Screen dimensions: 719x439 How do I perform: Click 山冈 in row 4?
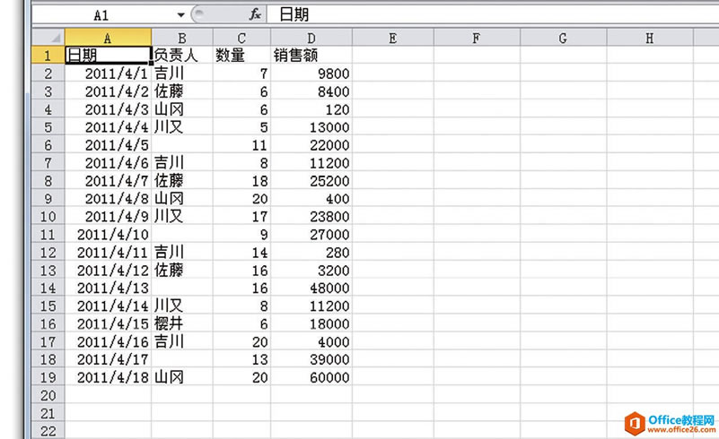pyautogui.click(x=182, y=109)
